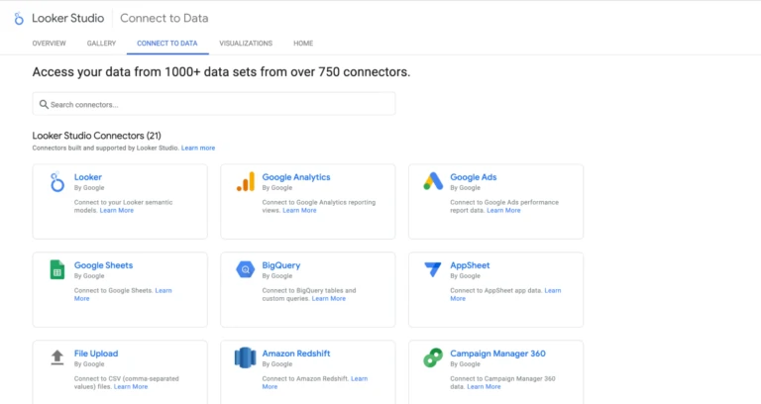Image resolution: width=761 pixels, height=404 pixels.
Task: Click the BigQuery hexagon icon
Action: point(245,269)
